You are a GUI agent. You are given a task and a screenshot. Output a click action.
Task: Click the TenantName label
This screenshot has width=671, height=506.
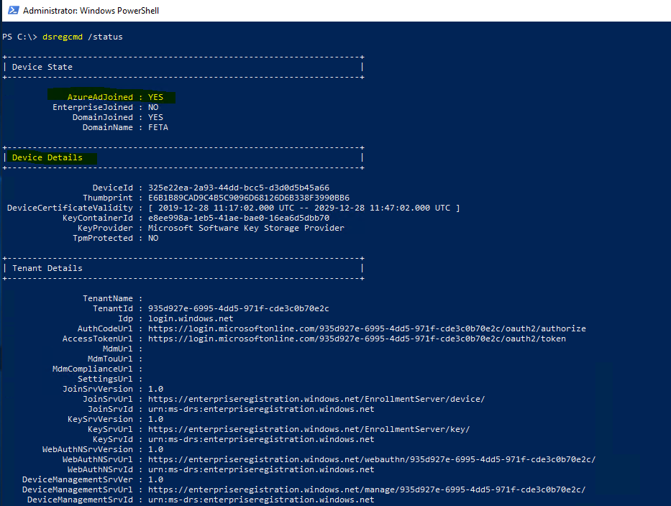coord(108,298)
